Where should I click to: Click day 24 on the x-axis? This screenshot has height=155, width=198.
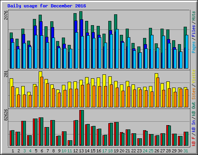(x=145, y=151)
